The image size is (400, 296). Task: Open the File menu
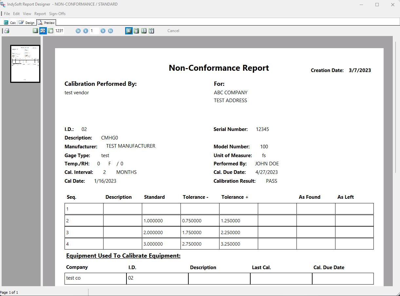coord(7,14)
